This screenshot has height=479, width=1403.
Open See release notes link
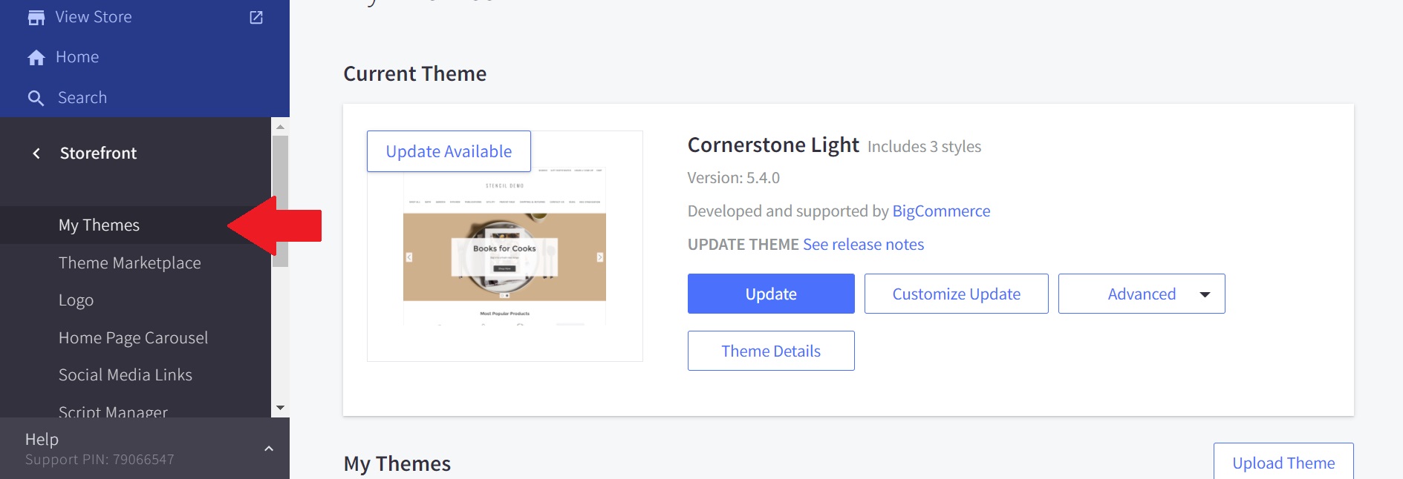[863, 245]
